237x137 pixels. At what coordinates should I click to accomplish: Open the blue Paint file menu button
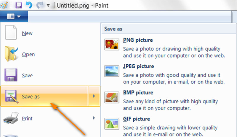(14, 17)
